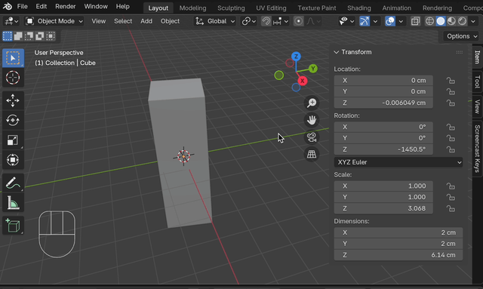Open the Add header menu

[146, 21]
